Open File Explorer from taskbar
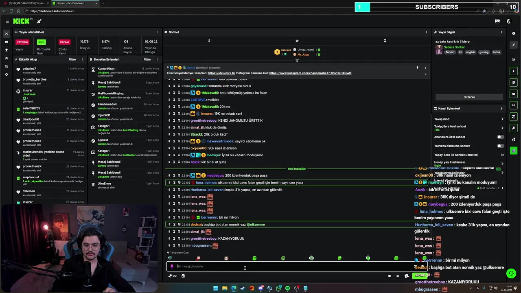 tap(225, 288)
